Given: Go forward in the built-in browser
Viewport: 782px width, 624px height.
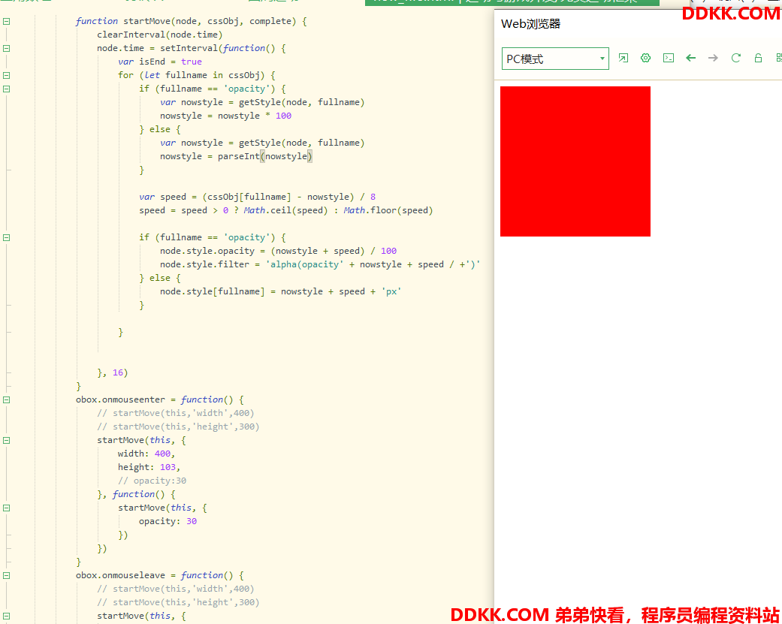Looking at the screenshot, I should click(713, 58).
